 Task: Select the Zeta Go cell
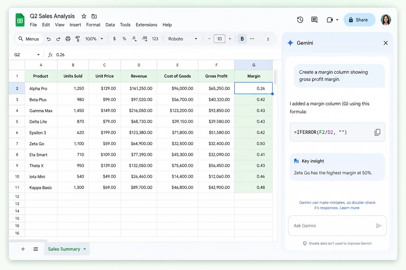click(x=41, y=144)
